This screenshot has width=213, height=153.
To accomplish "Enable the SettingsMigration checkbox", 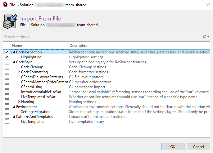I will click(x=7, y=111).
